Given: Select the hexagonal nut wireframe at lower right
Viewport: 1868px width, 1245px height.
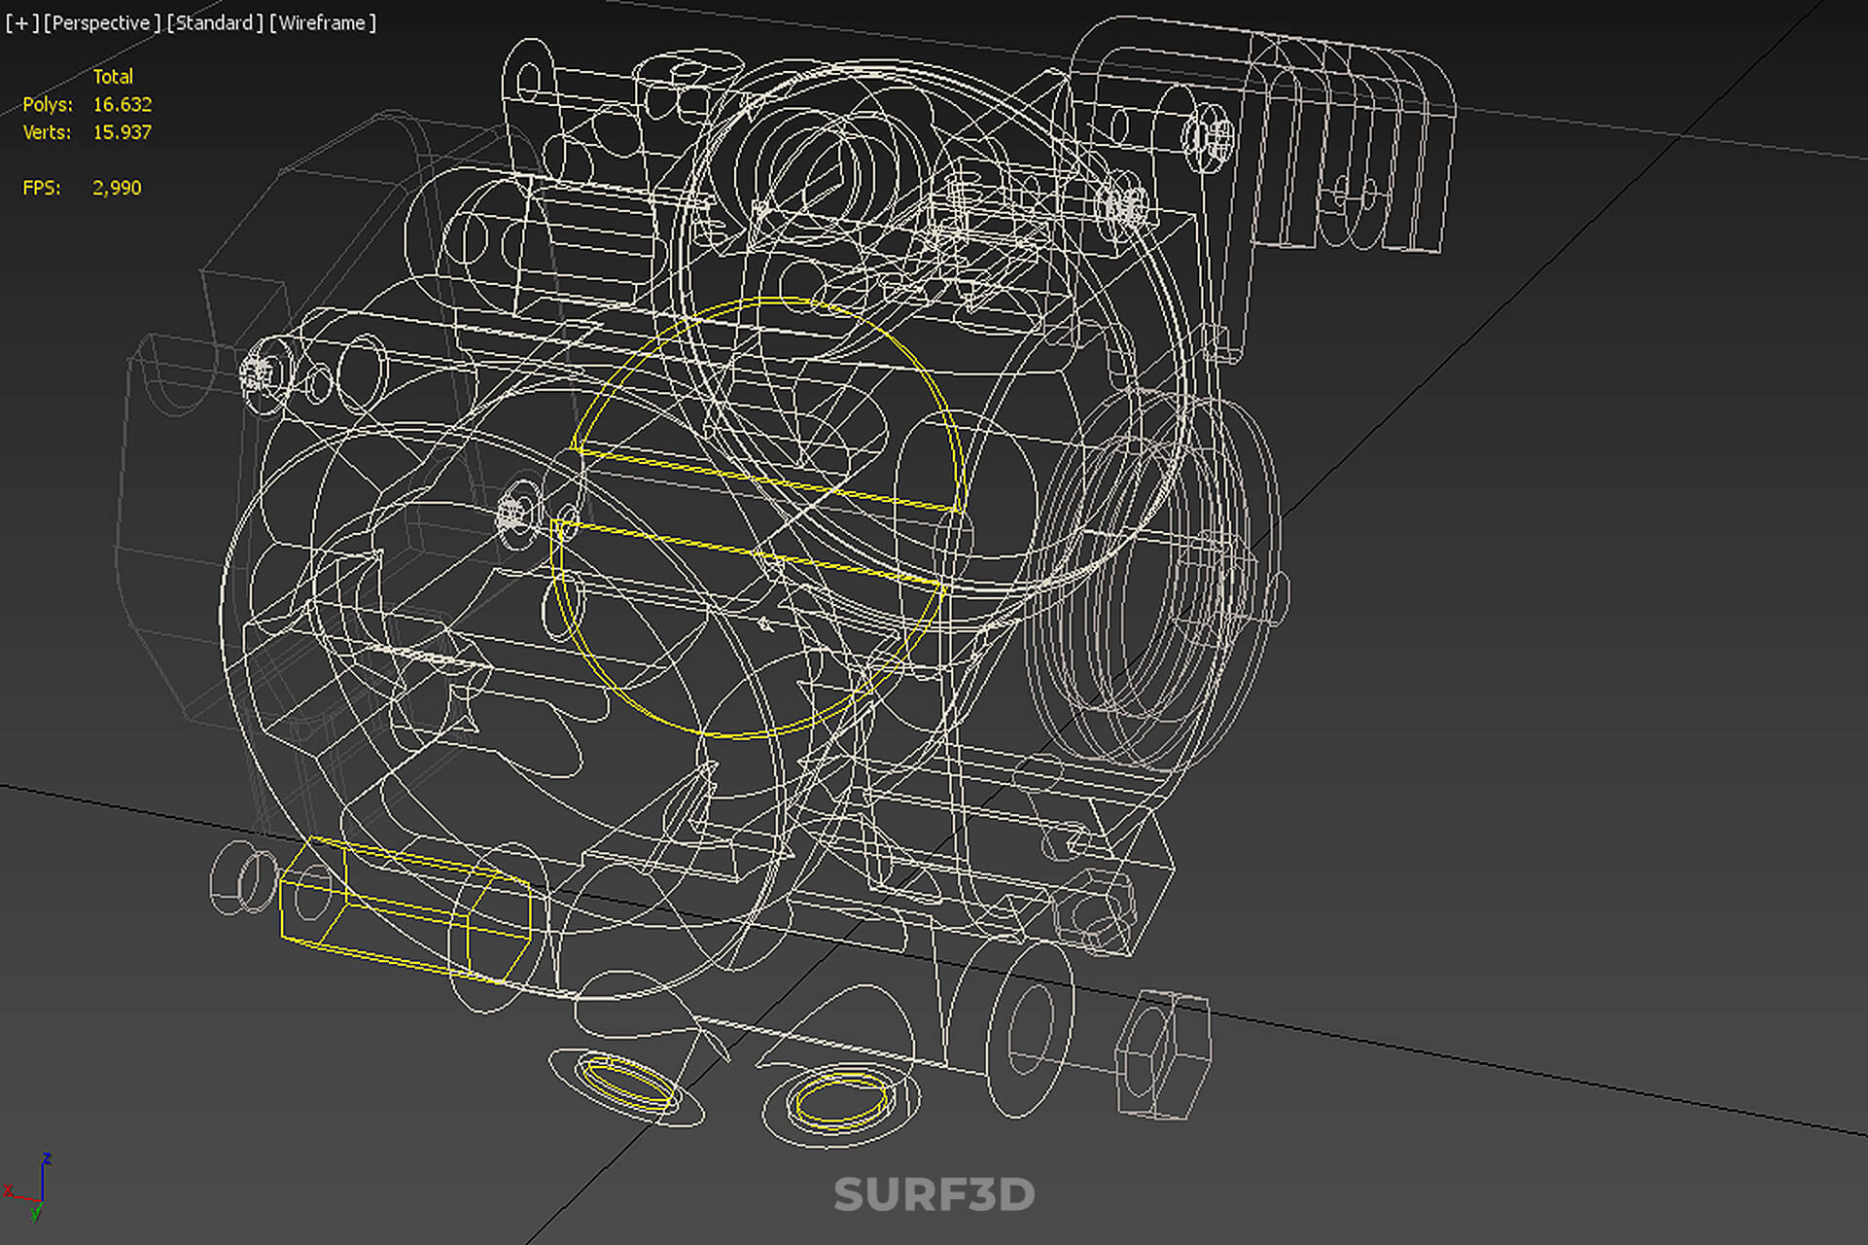Looking at the screenshot, I should (x=1163, y=1055).
